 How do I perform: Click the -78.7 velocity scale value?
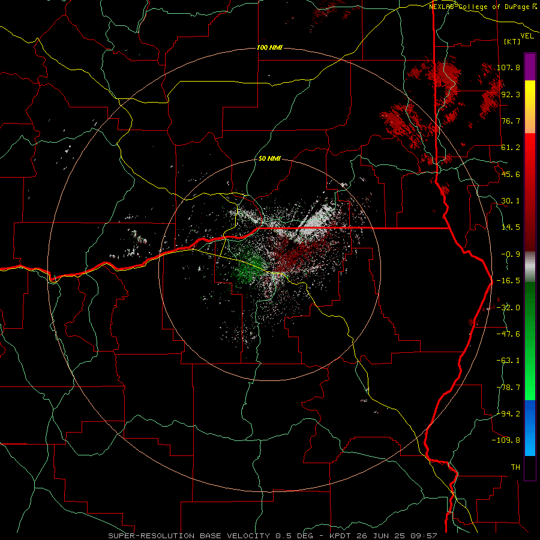(x=508, y=388)
